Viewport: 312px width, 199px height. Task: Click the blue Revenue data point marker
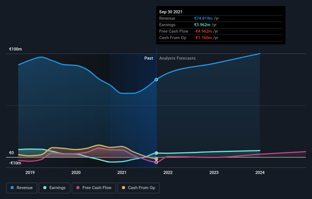click(x=156, y=79)
